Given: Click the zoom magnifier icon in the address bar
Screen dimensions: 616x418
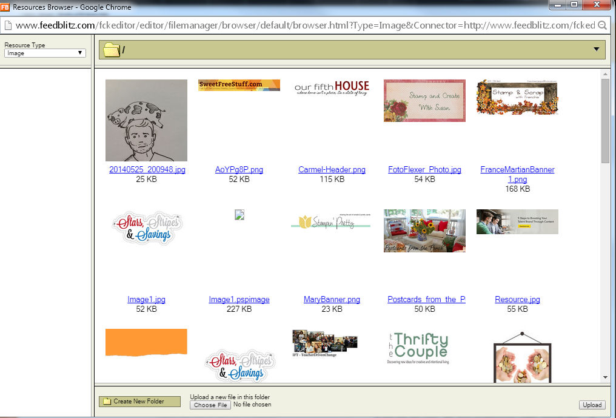Looking at the screenshot, I should point(602,25).
